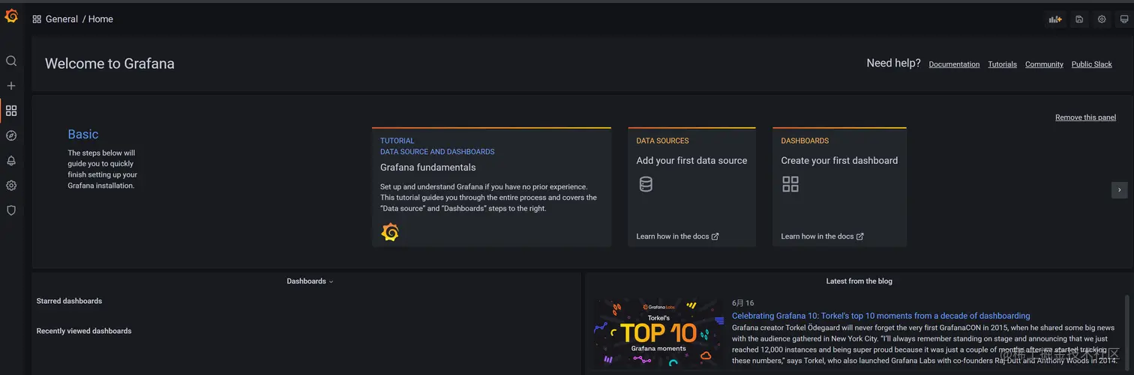
Task: Click General in the breadcrumb
Action: [x=61, y=19]
